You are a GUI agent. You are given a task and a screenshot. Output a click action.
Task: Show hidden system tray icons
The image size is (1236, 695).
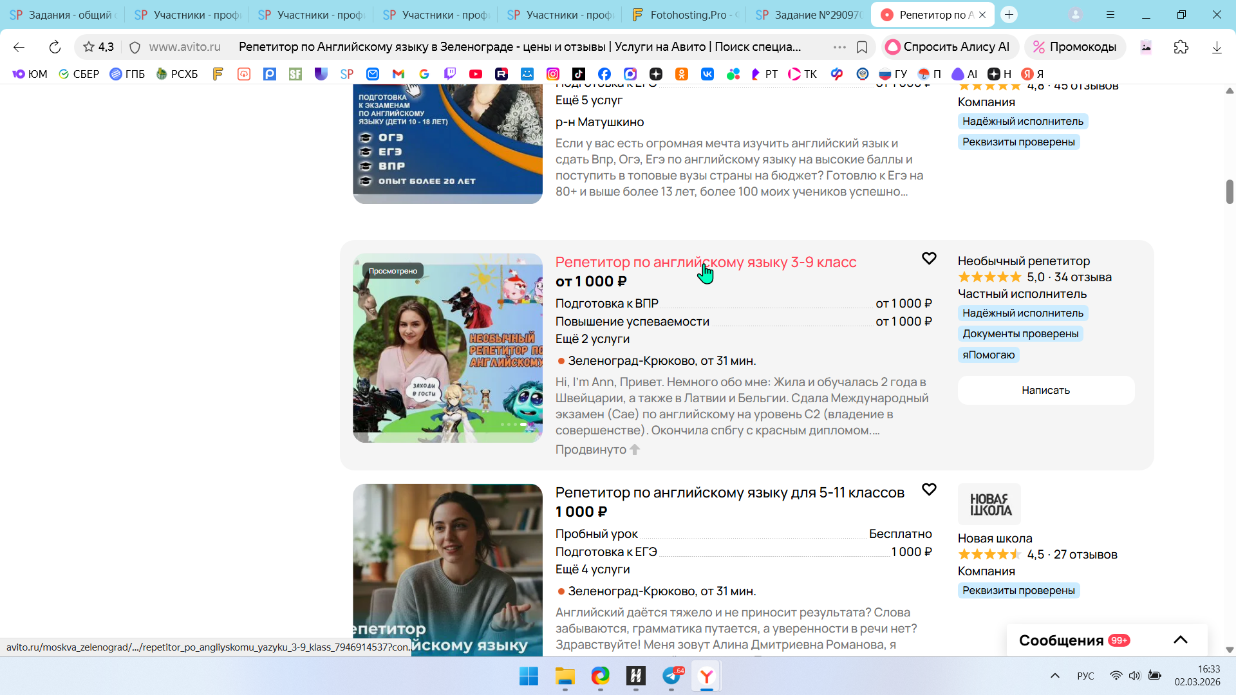click(1054, 676)
